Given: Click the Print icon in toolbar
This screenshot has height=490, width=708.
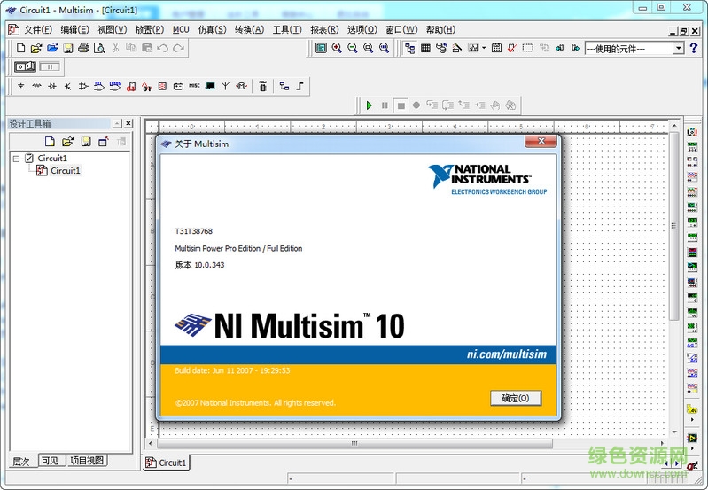Looking at the screenshot, I should coord(83,48).
